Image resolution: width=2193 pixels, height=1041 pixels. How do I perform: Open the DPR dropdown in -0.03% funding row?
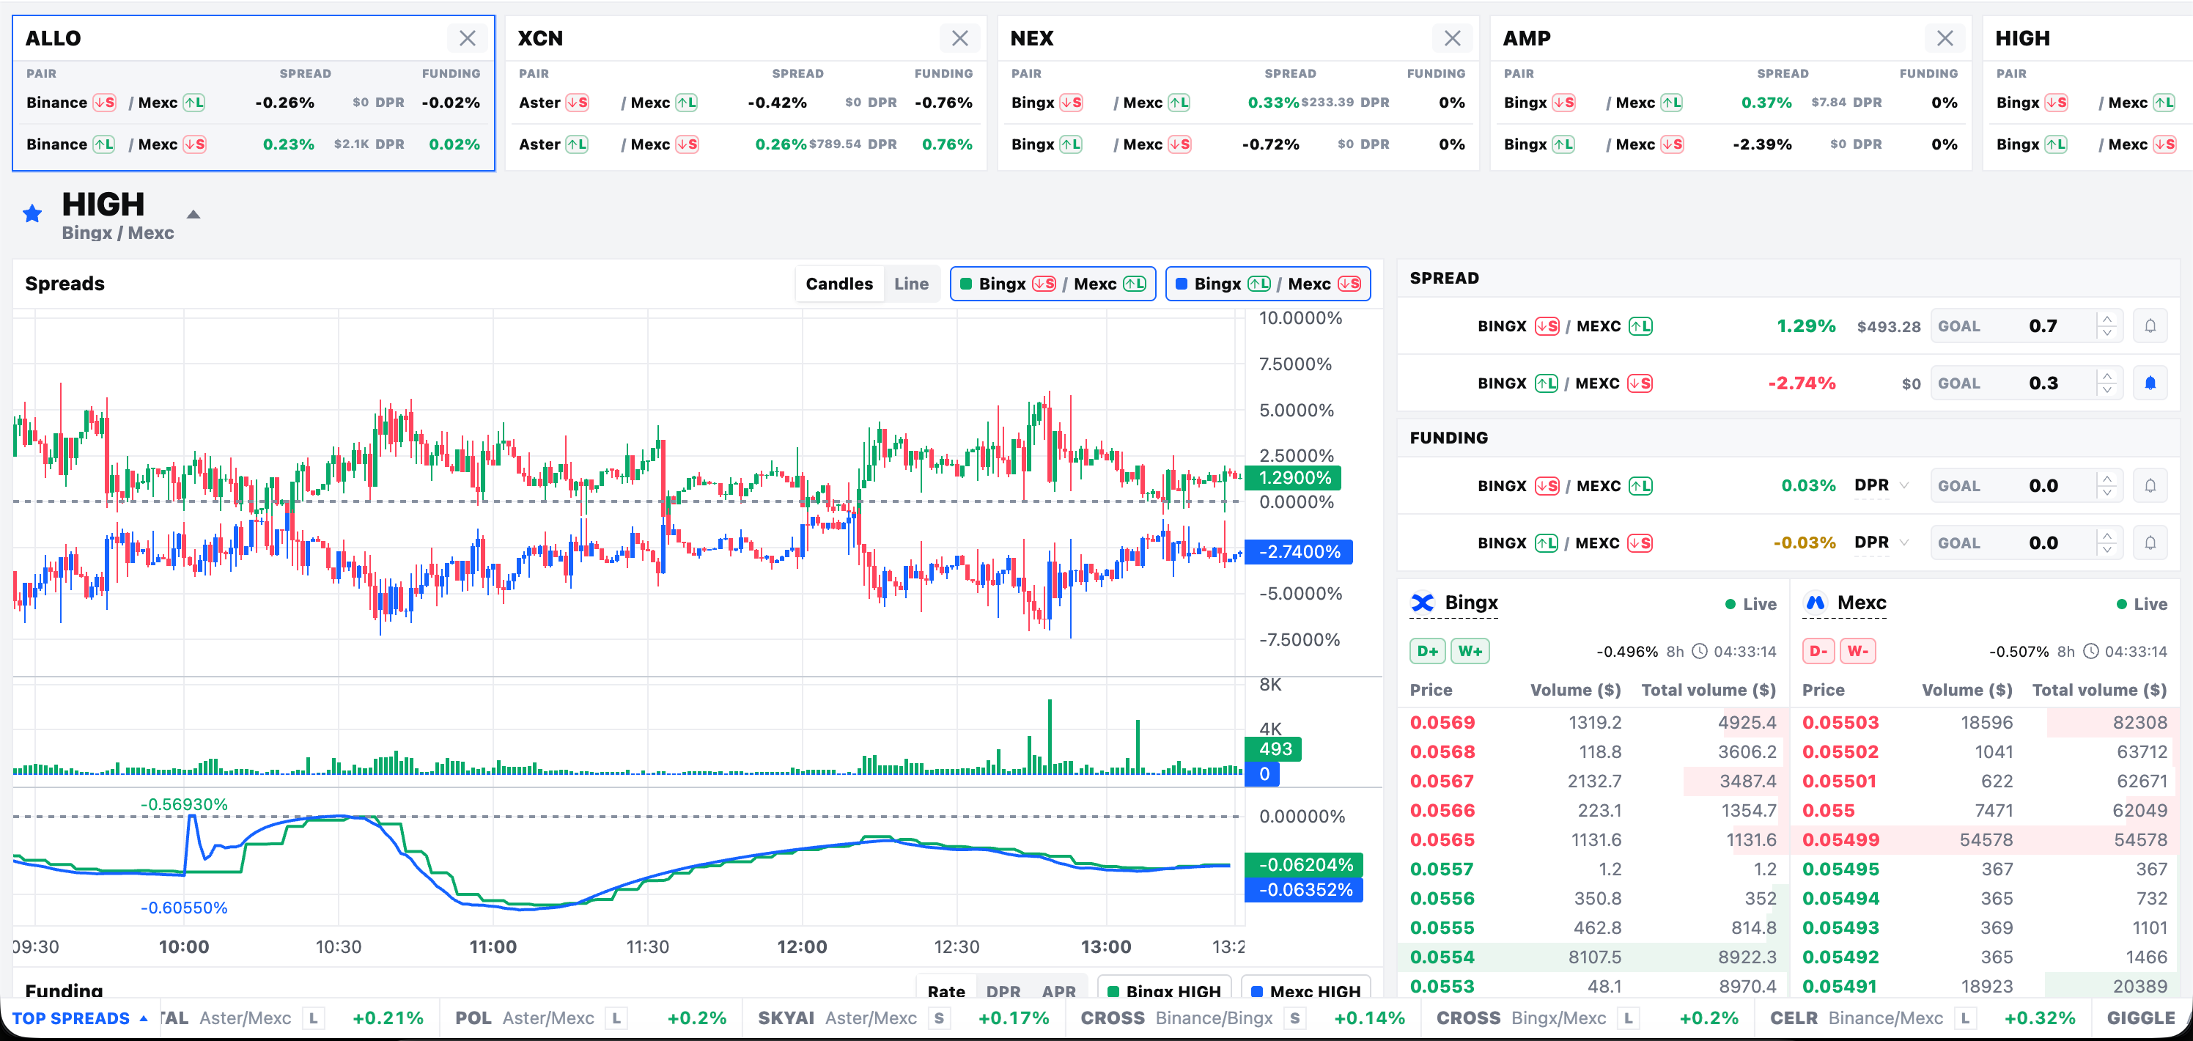tap(1881, 542)
